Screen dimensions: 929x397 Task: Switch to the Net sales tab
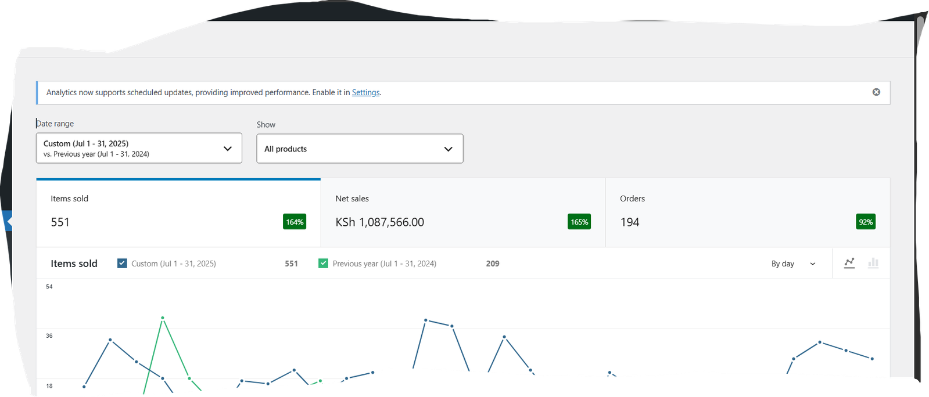[463, 212]
